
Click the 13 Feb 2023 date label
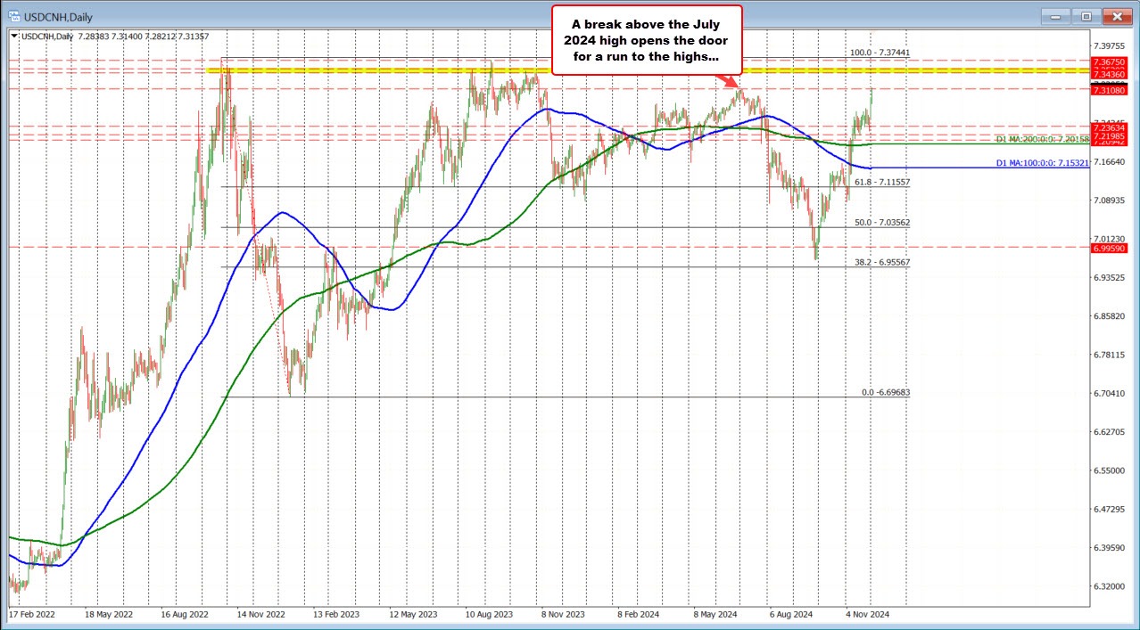338,614
